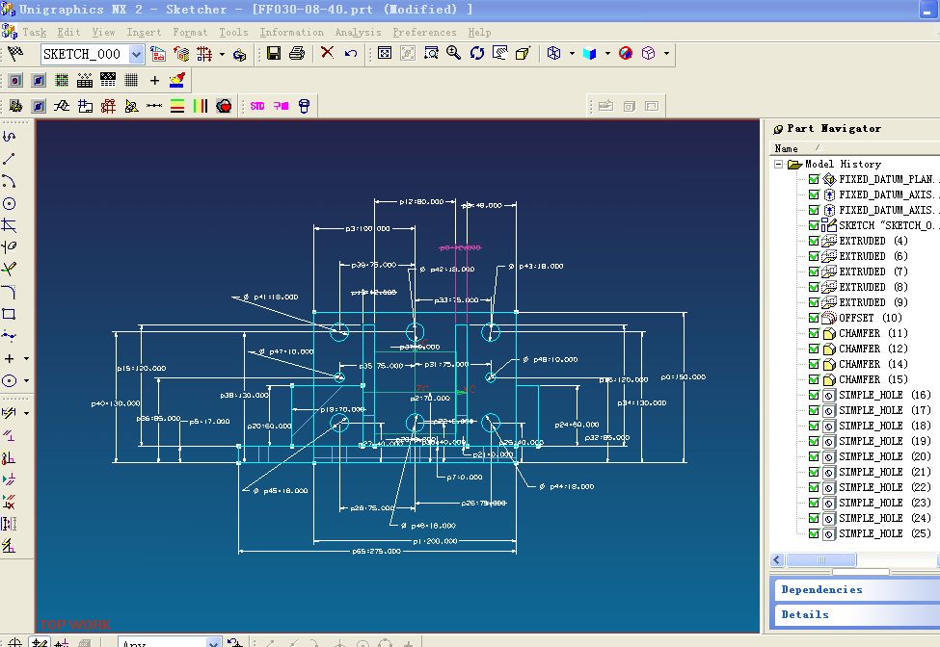Open the Tools menu
The width and height of the screenshot is (940, 647).
pos(233,33)
